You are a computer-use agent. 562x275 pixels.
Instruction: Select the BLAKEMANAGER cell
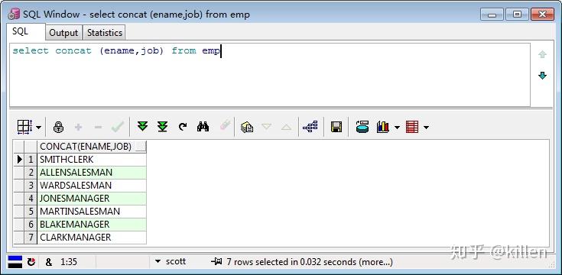[x=92, y=224]
